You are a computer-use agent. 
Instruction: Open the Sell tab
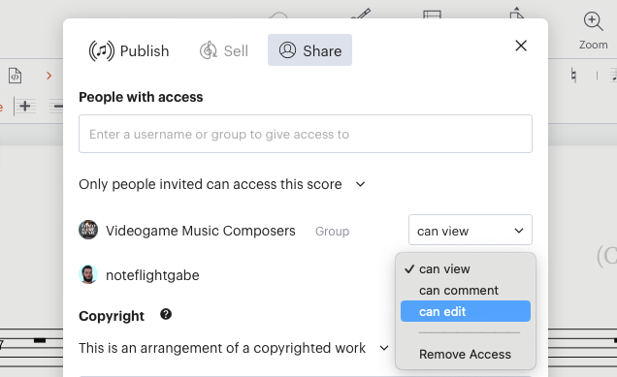(x=223, y=50)
